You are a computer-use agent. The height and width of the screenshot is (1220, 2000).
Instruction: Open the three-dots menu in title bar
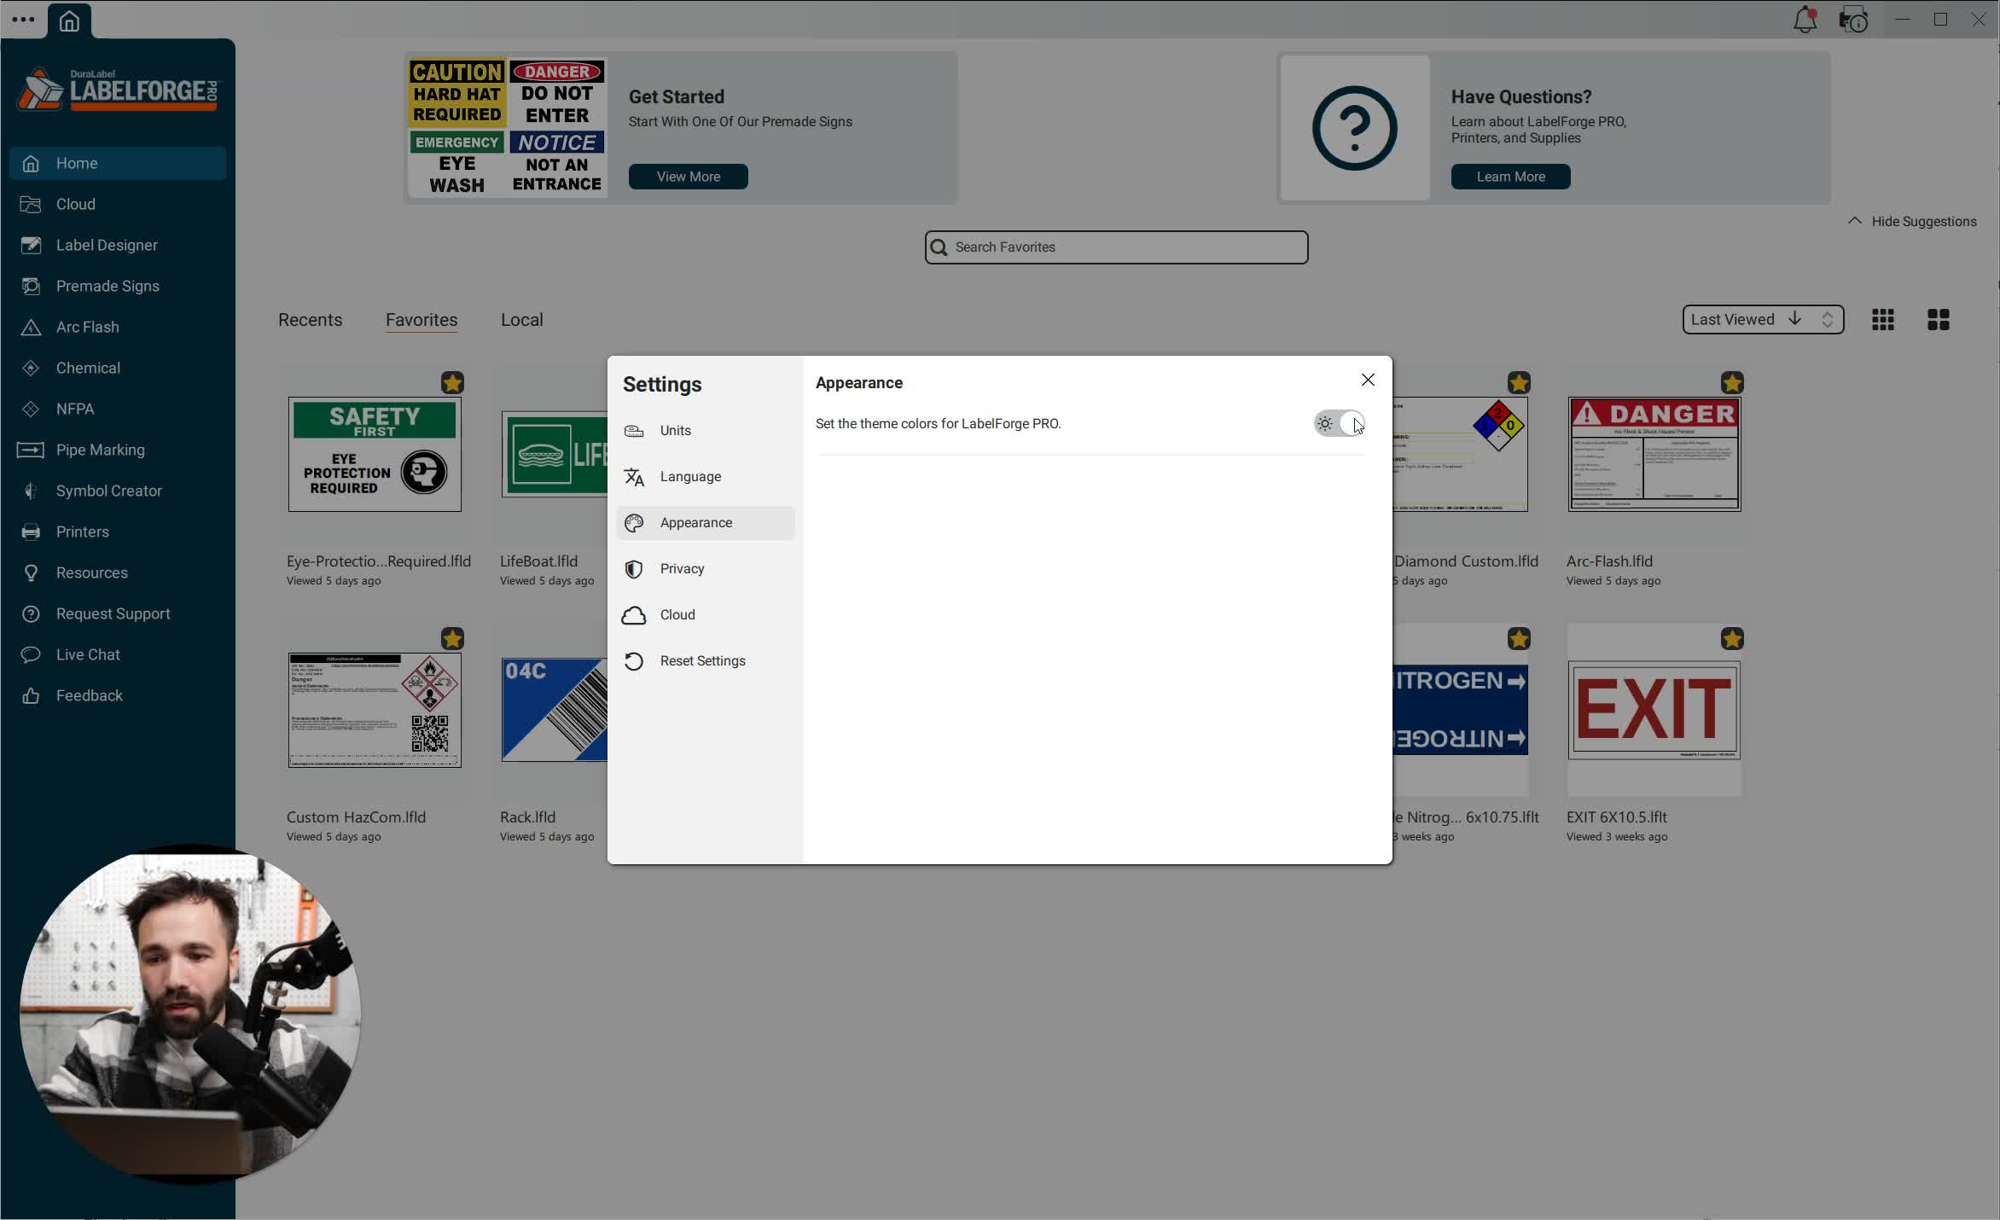point(23,20)
